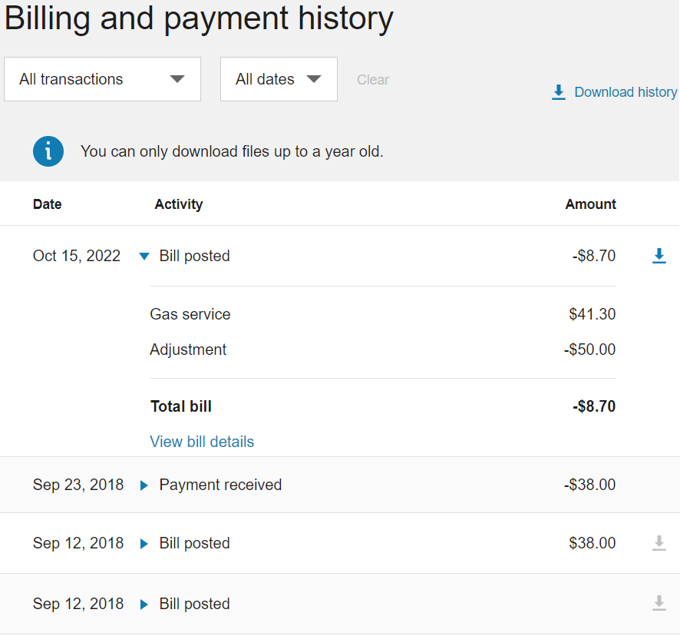
Task: Click the blue information icon
Action: [48, 151]
